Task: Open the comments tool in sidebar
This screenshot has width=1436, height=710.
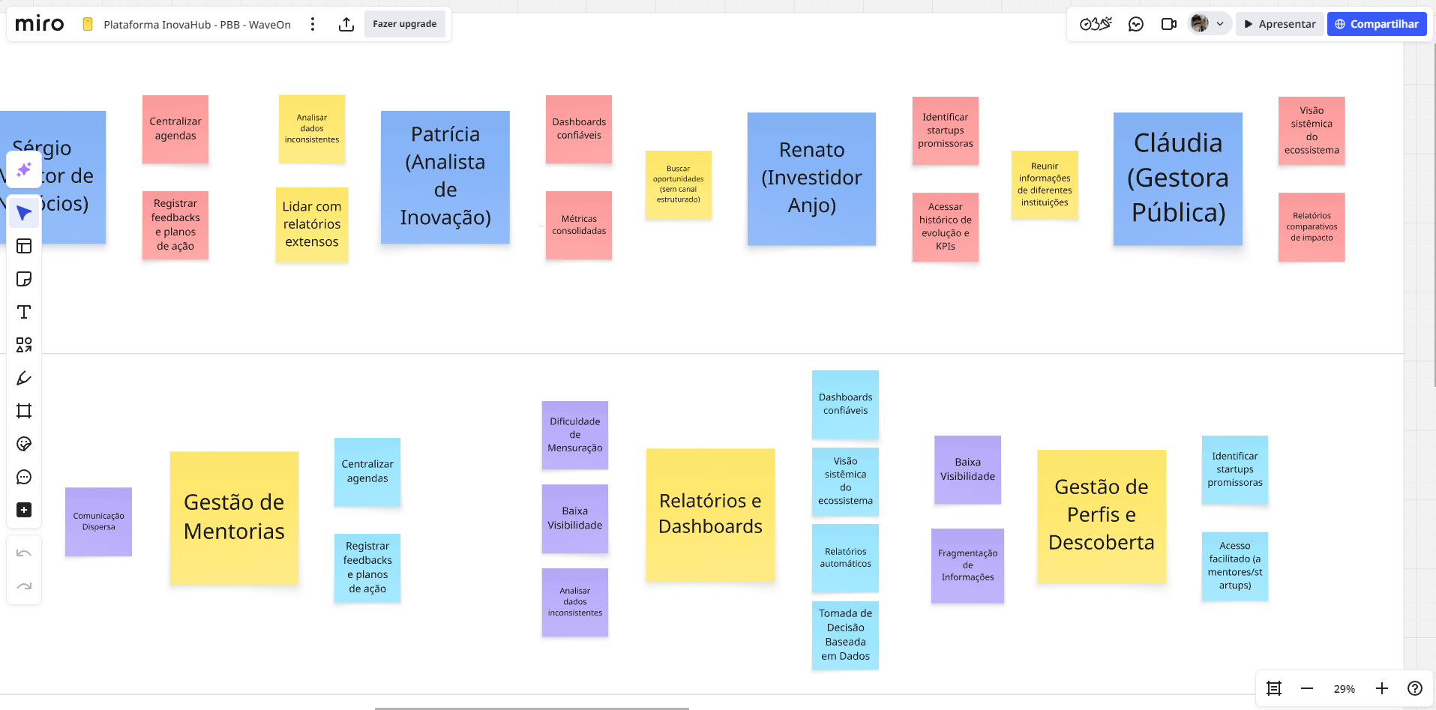Action: [x=24, y=477]
